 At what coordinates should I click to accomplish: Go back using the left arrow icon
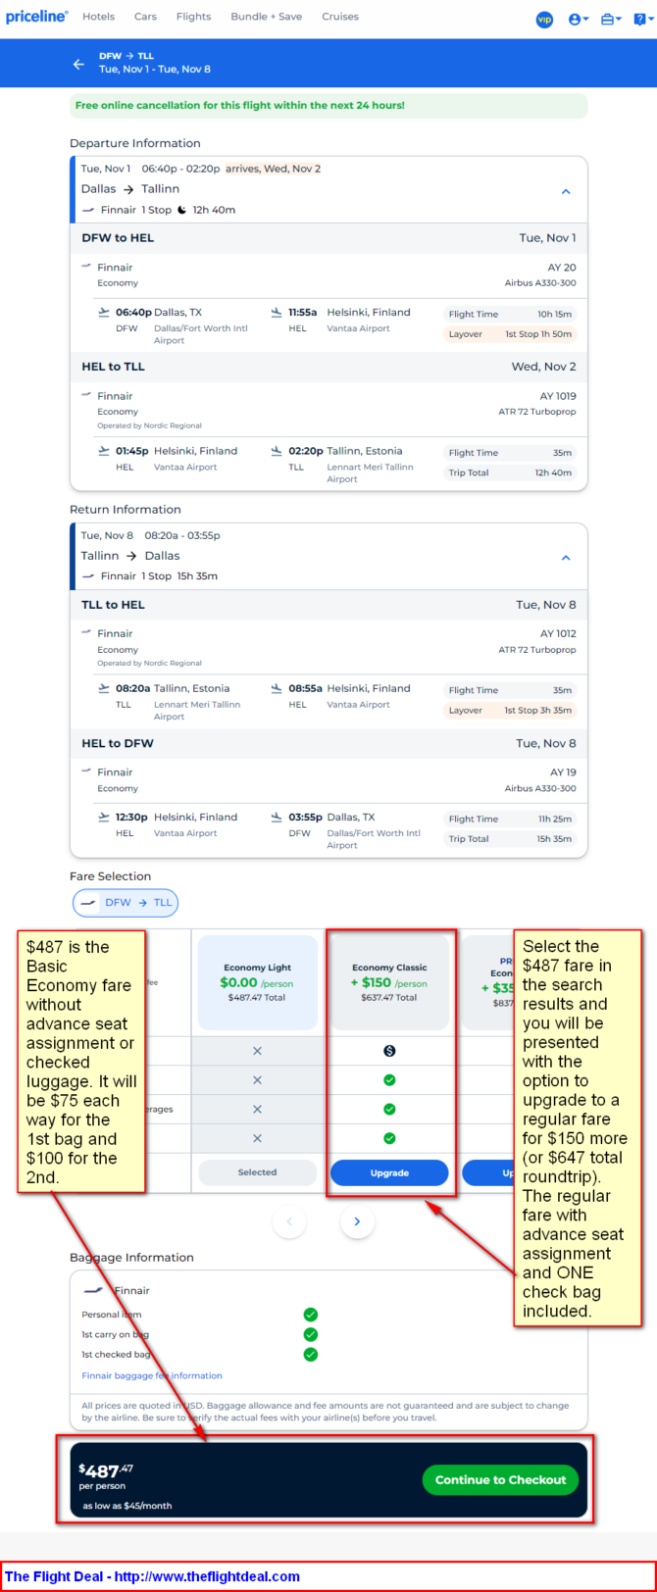(x=78, y=64)
